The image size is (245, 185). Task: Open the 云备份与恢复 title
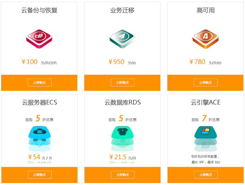pyautogui.click(x=39, y=10)
